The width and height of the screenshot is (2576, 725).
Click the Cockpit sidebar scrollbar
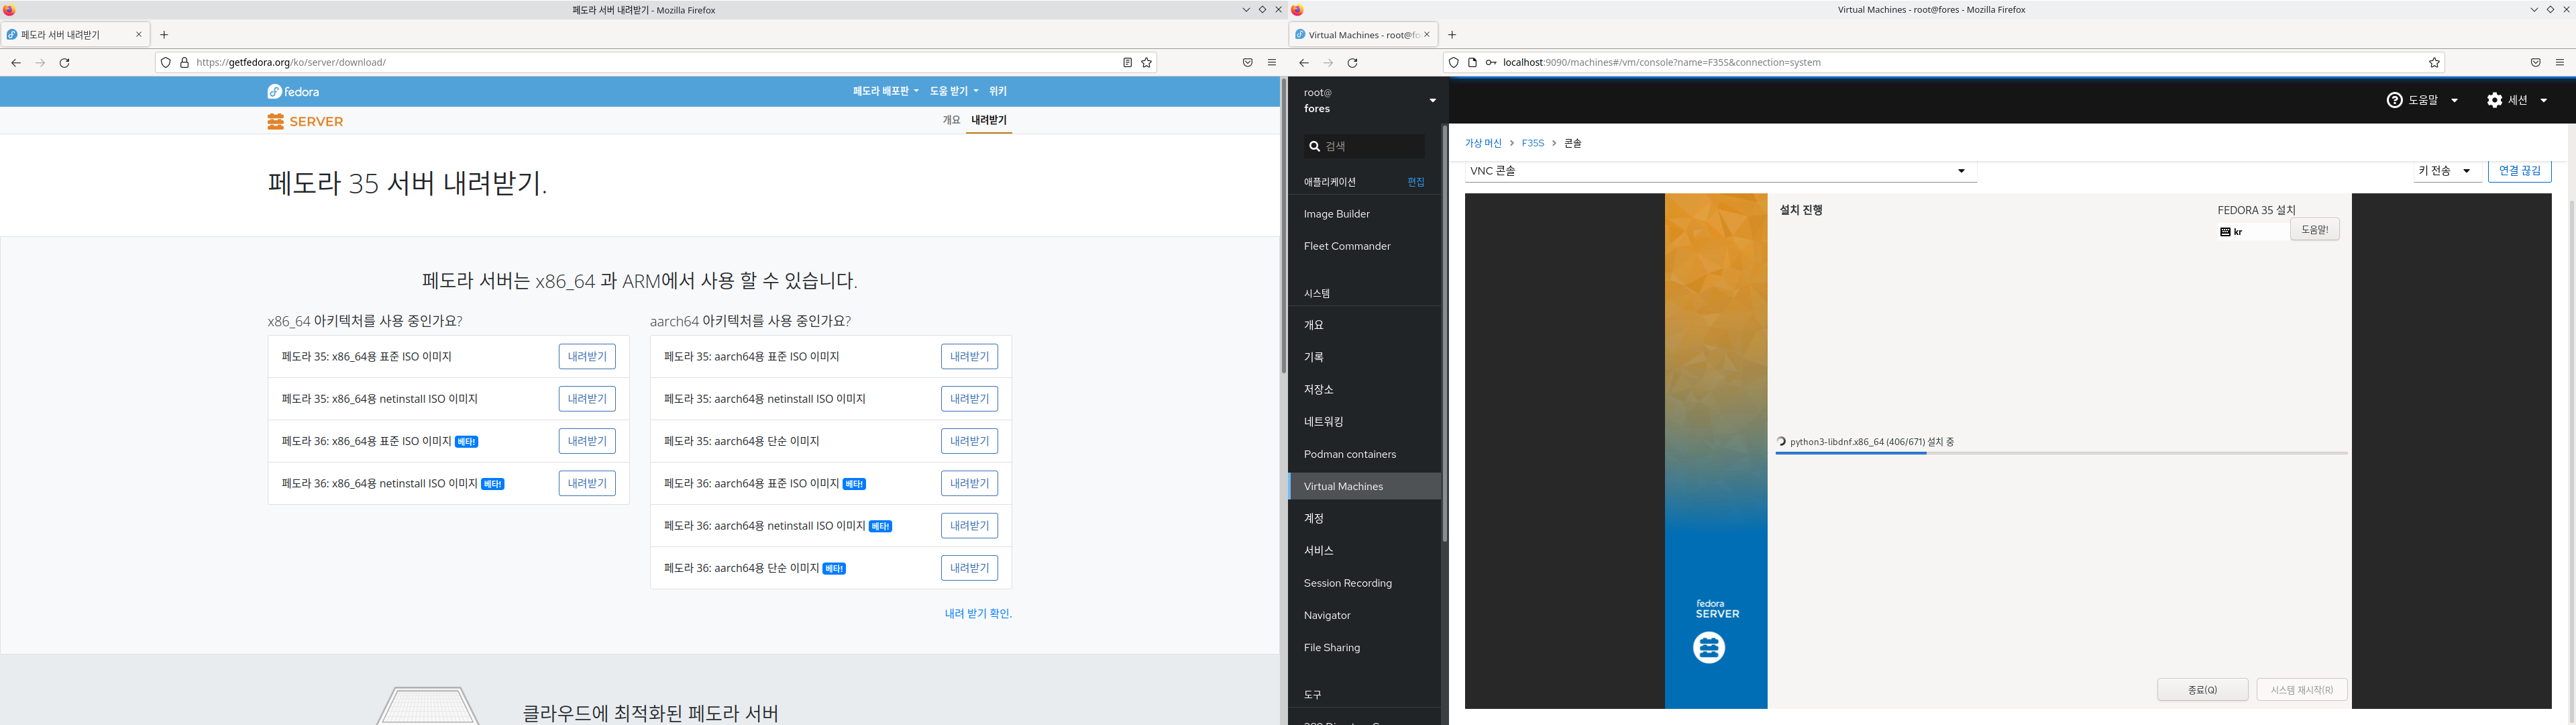pyautogui.click(x=1445, y=334)
